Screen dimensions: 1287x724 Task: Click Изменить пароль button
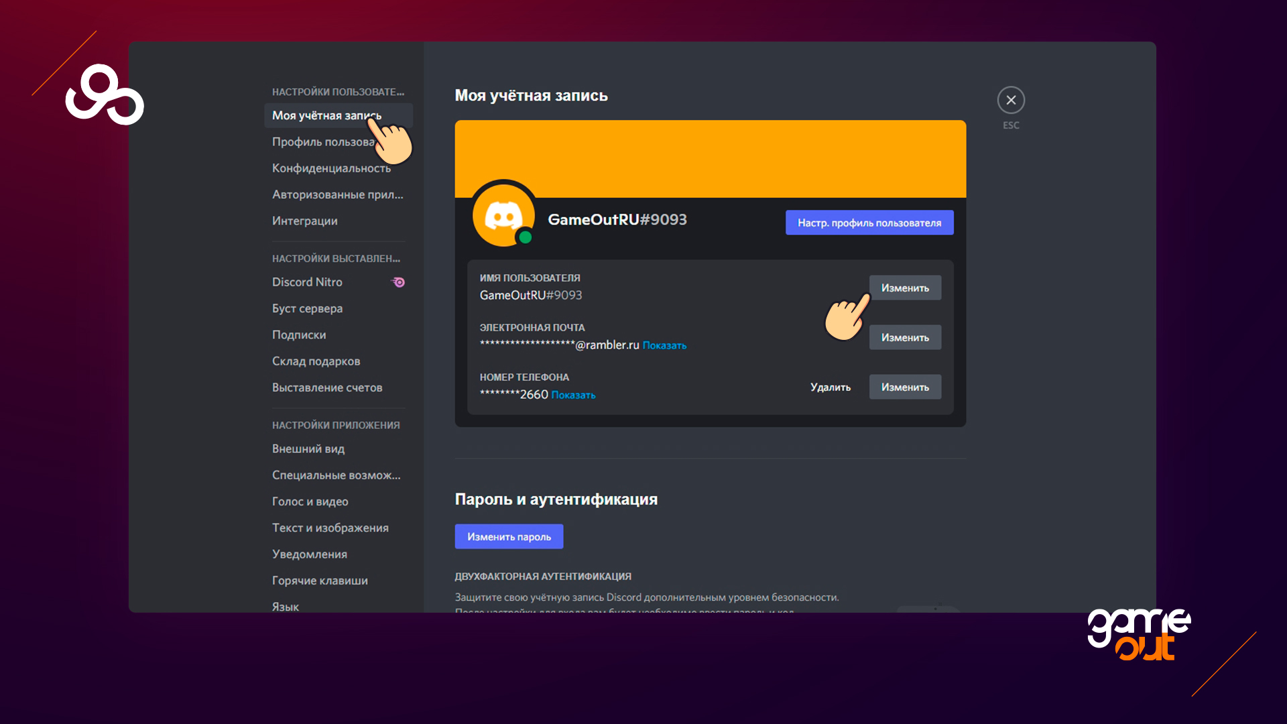(x=508, y=536)
